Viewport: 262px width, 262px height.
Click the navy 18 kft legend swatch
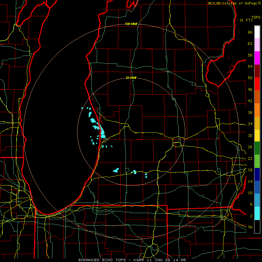(257, 174)
